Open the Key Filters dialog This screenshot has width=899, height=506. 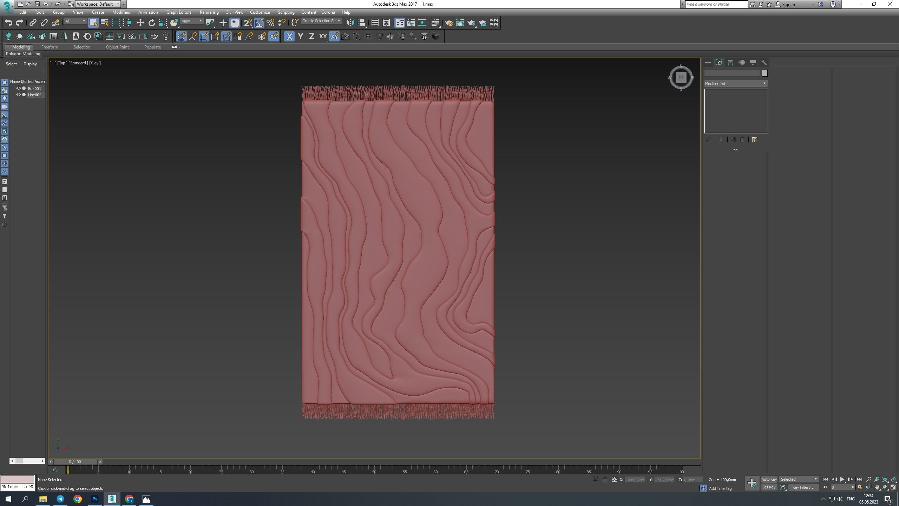point(803,487)
